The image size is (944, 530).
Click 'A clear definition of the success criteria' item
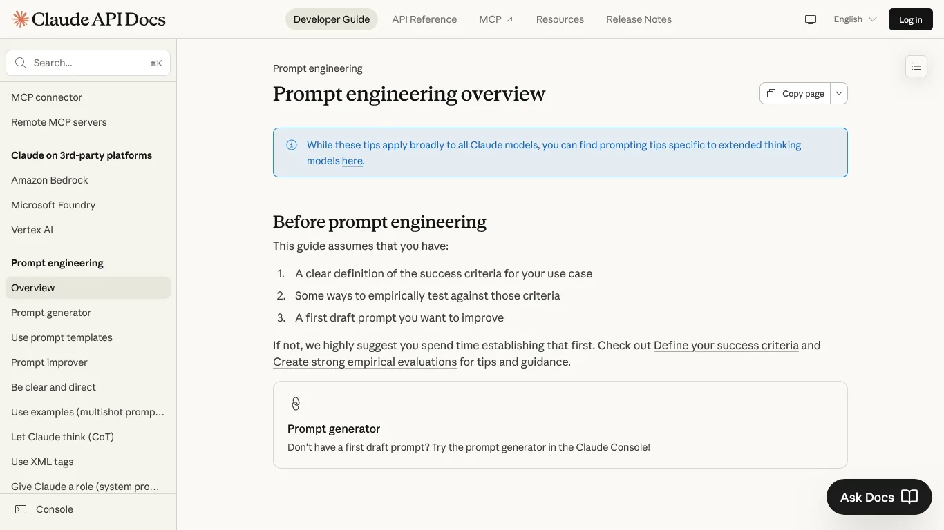[444, 273]
